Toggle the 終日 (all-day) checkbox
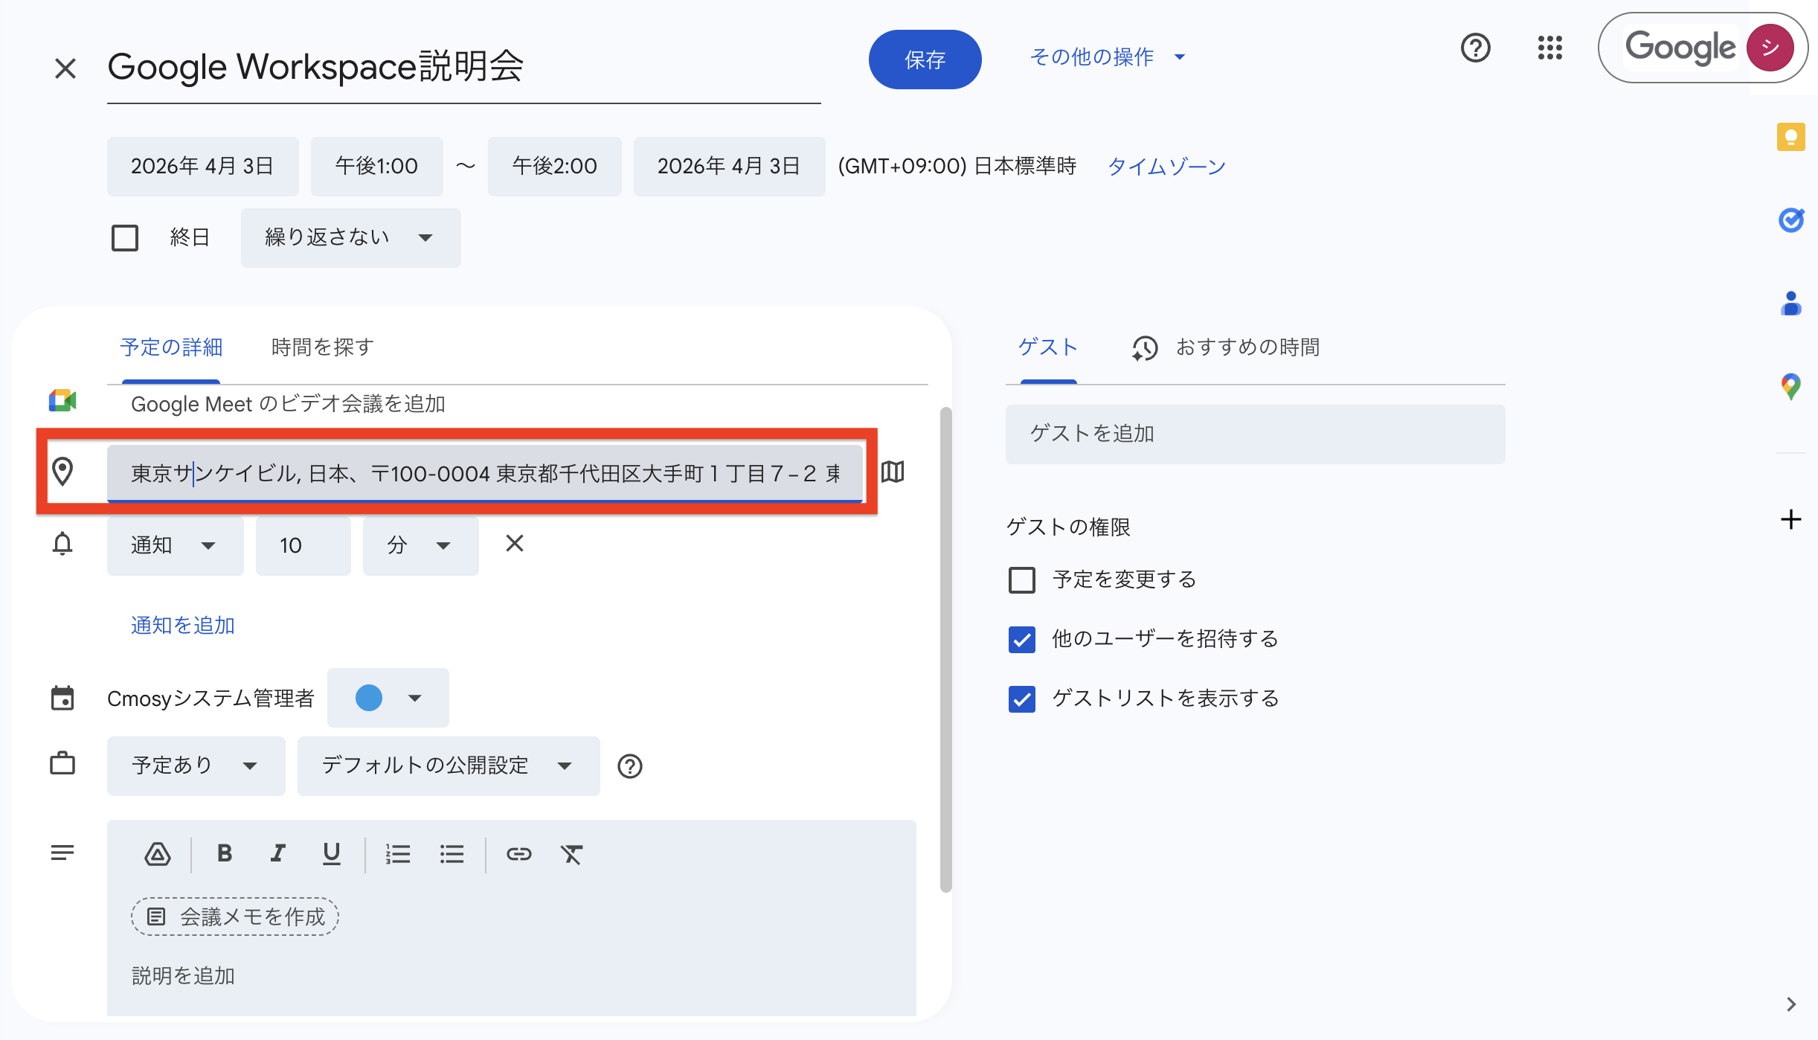The height and width of the screenshot is (1040, 1818). point(124,237)
